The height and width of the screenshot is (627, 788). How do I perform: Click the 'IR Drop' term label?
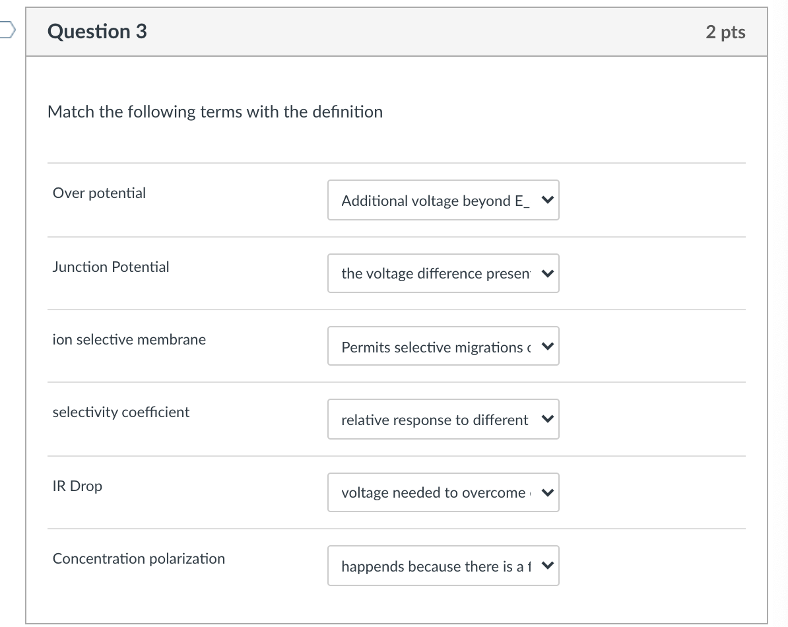tap(77, 486)
